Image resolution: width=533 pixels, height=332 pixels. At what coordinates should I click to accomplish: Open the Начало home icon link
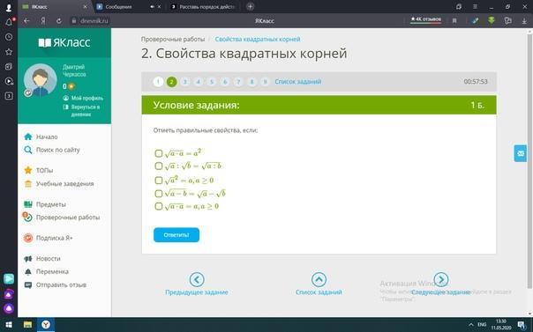[x=28, y=136]
